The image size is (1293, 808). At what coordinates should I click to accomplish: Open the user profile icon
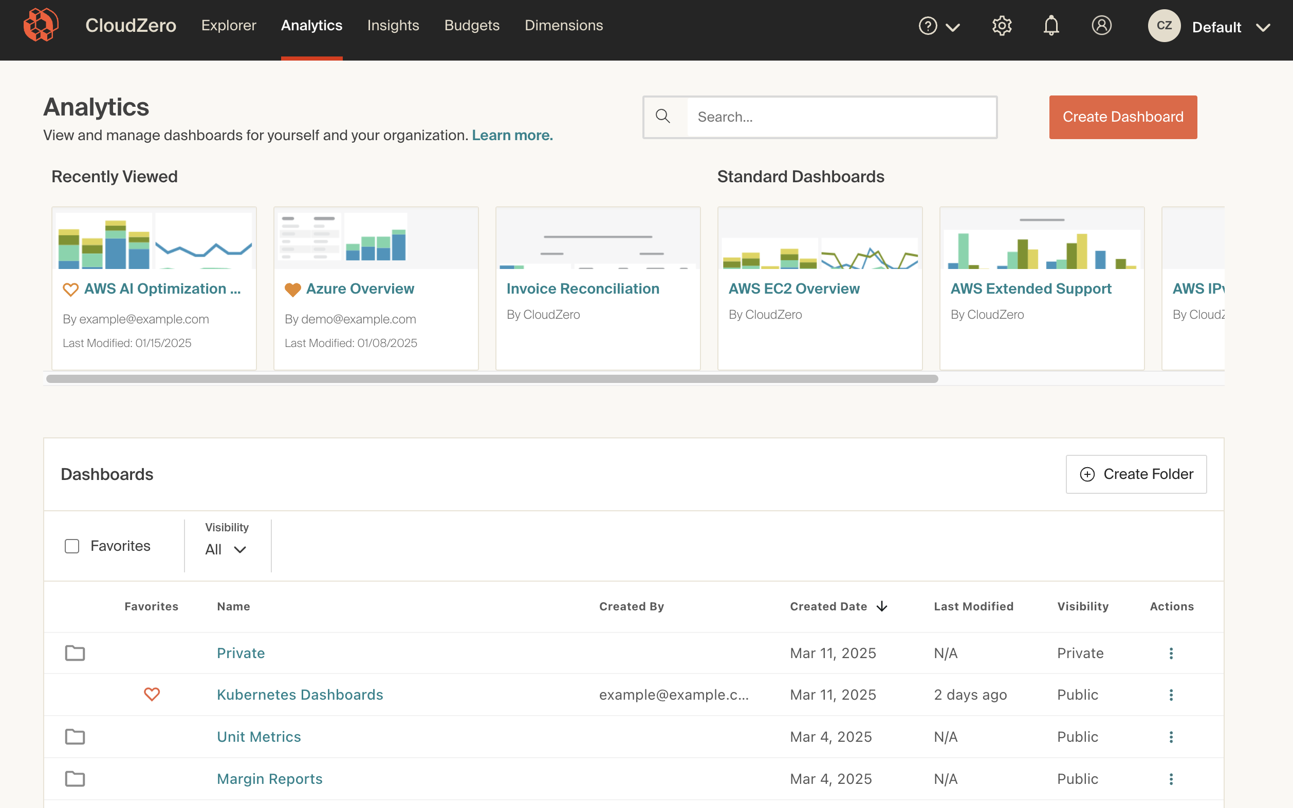(x=1101, y=25)
